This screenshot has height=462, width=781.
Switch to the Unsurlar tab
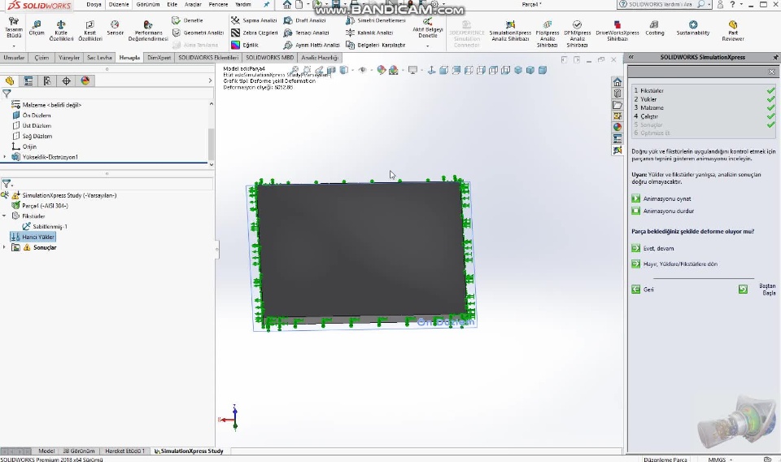pos(14,57)
